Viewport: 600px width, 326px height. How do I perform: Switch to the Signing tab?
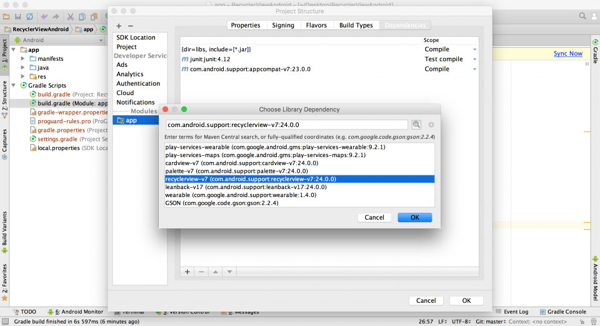(x=283, y=25)
